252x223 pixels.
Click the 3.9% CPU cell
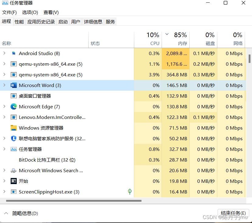pos(148,75)
